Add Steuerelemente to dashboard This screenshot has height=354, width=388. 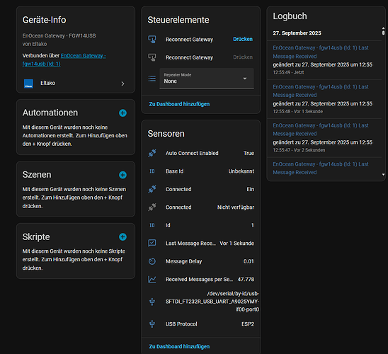coord(179,104)
